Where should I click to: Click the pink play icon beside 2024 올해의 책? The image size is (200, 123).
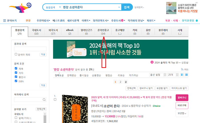152,62
